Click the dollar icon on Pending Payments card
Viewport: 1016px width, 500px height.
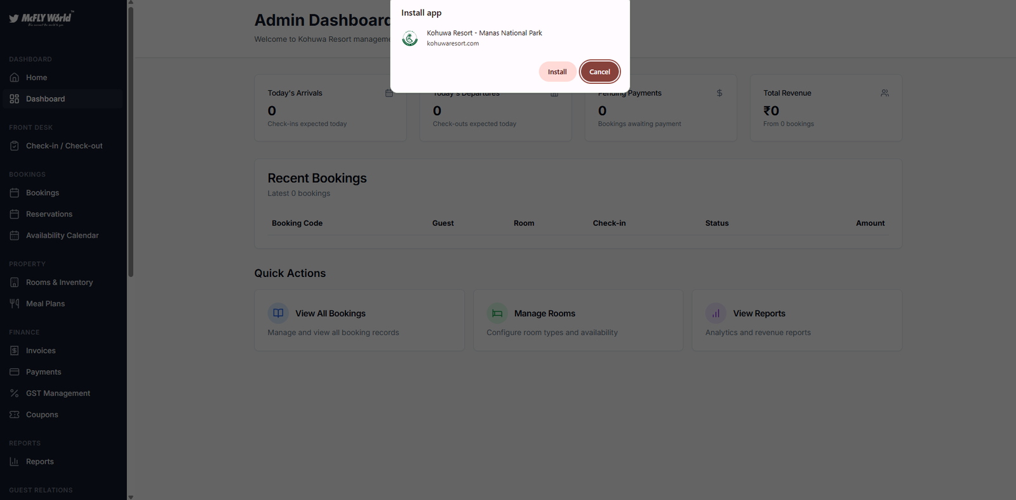[719, 93]
